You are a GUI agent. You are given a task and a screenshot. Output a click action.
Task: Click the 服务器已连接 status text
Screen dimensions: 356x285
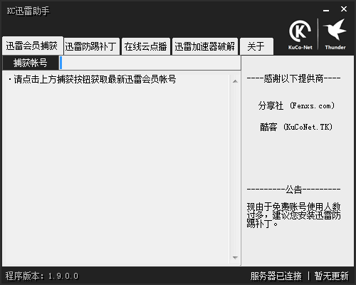coord(276,276)
